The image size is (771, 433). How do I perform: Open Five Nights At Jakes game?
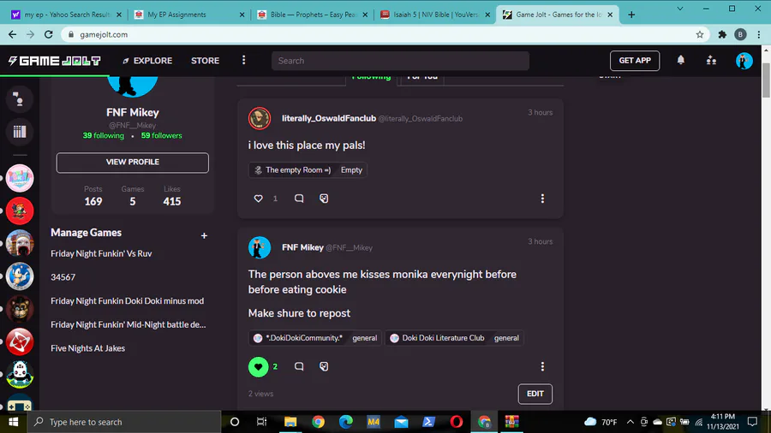click(x=87, y=348)
